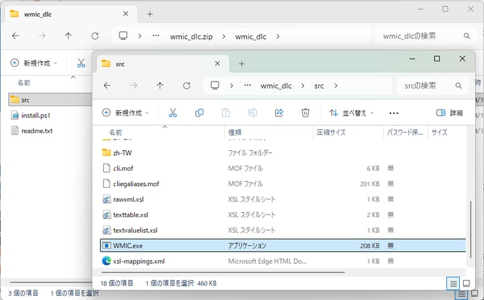Viewport: 484px width, 300px height.
Task: Select src folder in wmic_dlc window
Action: coord(50,100)
